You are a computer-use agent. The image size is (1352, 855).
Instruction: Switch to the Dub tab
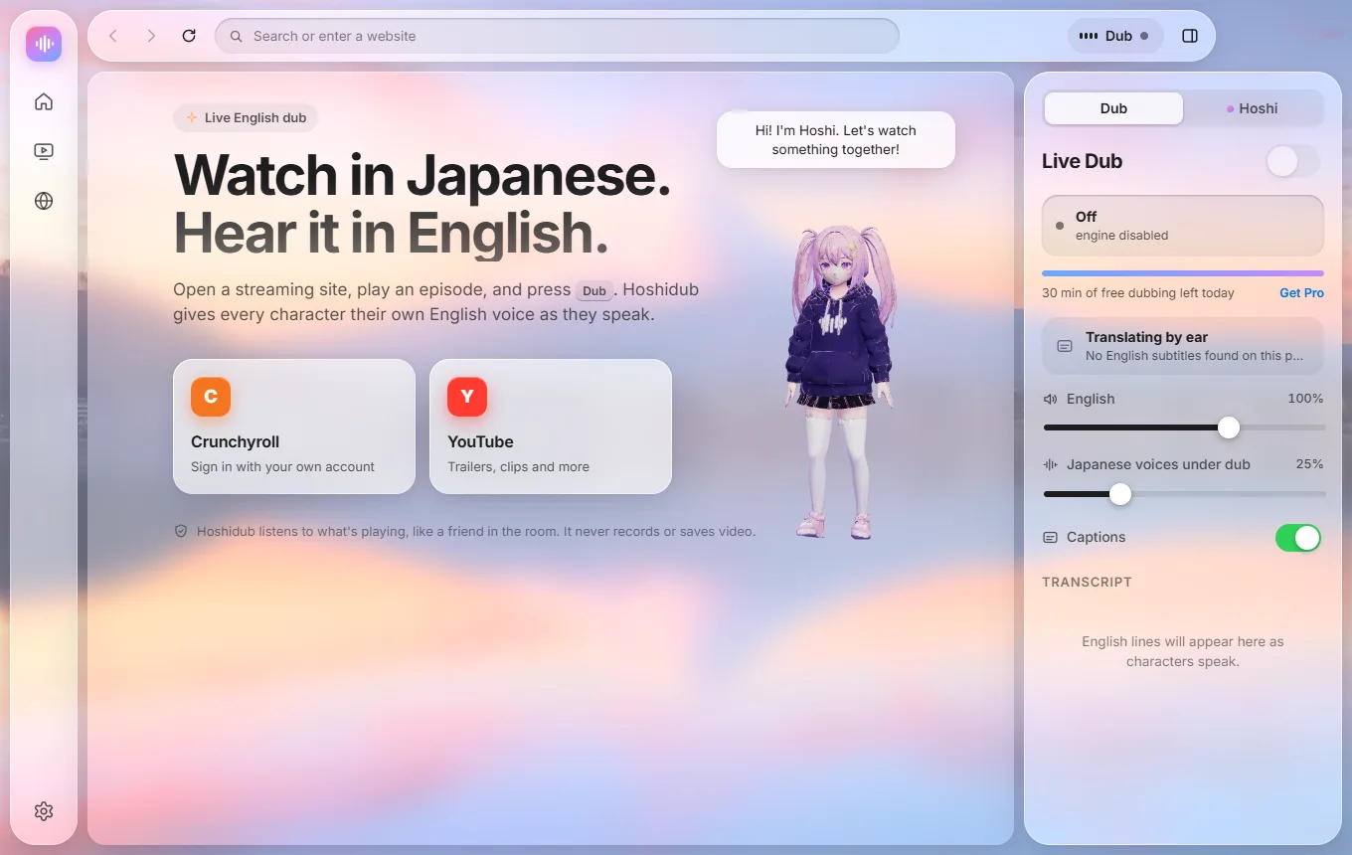(x=1113, y=108)
